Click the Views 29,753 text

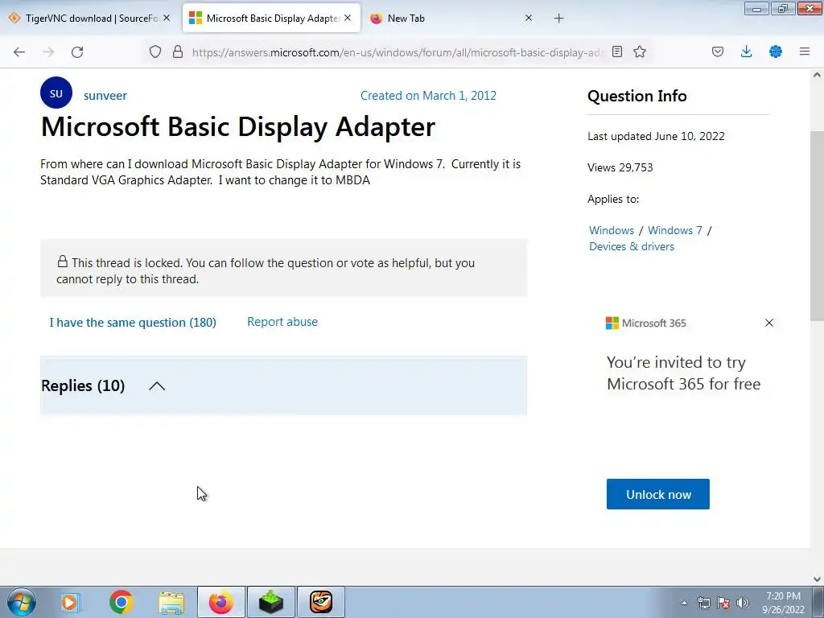point(620,167)
